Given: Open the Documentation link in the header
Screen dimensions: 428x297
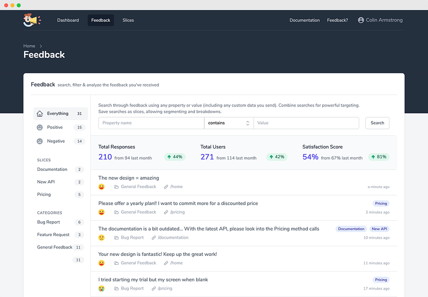Looking at the screenshot, I should pos(304,20).
